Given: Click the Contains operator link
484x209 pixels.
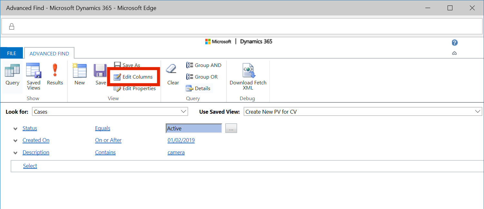Looking at the screenshot, I should click(x=105, y=152).
